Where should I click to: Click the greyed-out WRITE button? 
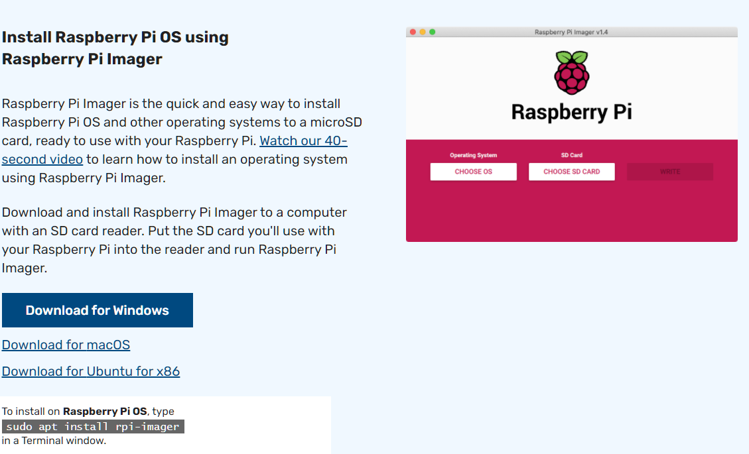coord(669,172)
